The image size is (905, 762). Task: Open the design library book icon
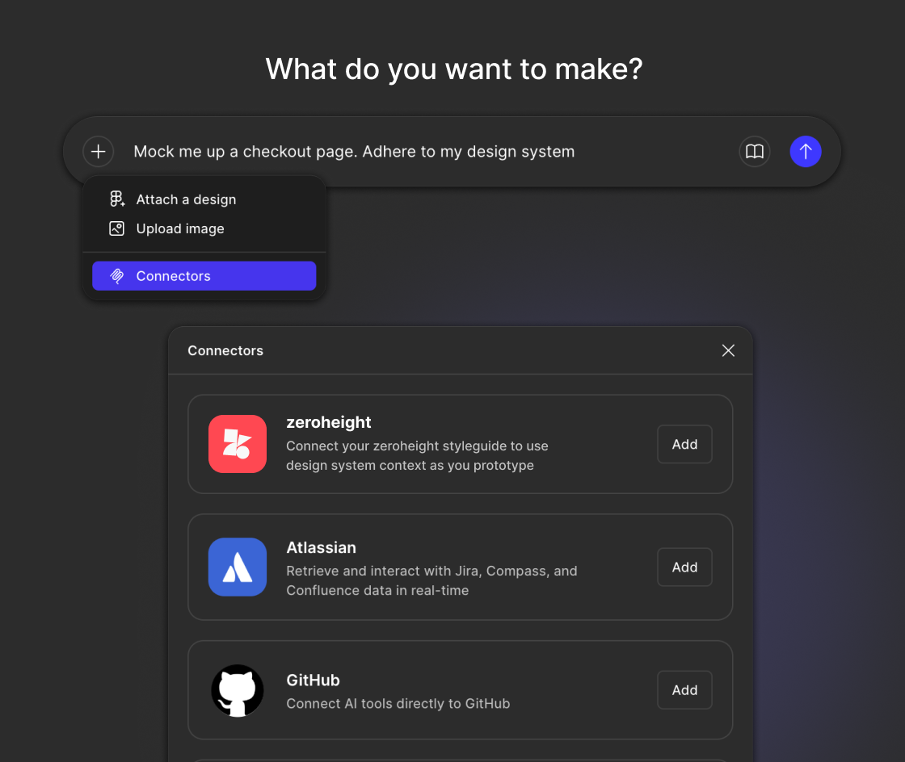pos(754,152)
